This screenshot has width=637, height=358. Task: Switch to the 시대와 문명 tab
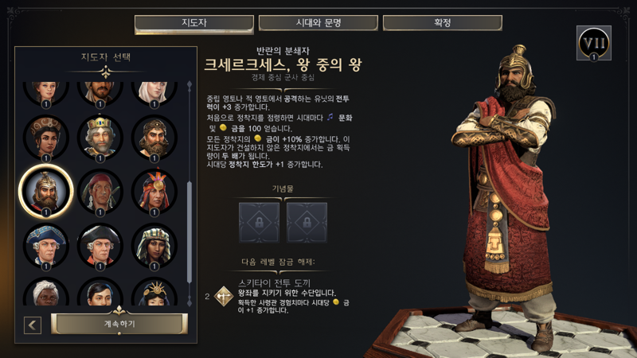[x=318, y=23]
